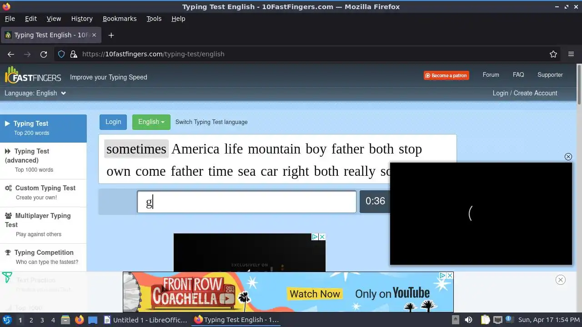The image size is (582, 327).
Task: Click the 'Switch Typing Test language' label
Action: pyautogui.click(x=211, y=122)
